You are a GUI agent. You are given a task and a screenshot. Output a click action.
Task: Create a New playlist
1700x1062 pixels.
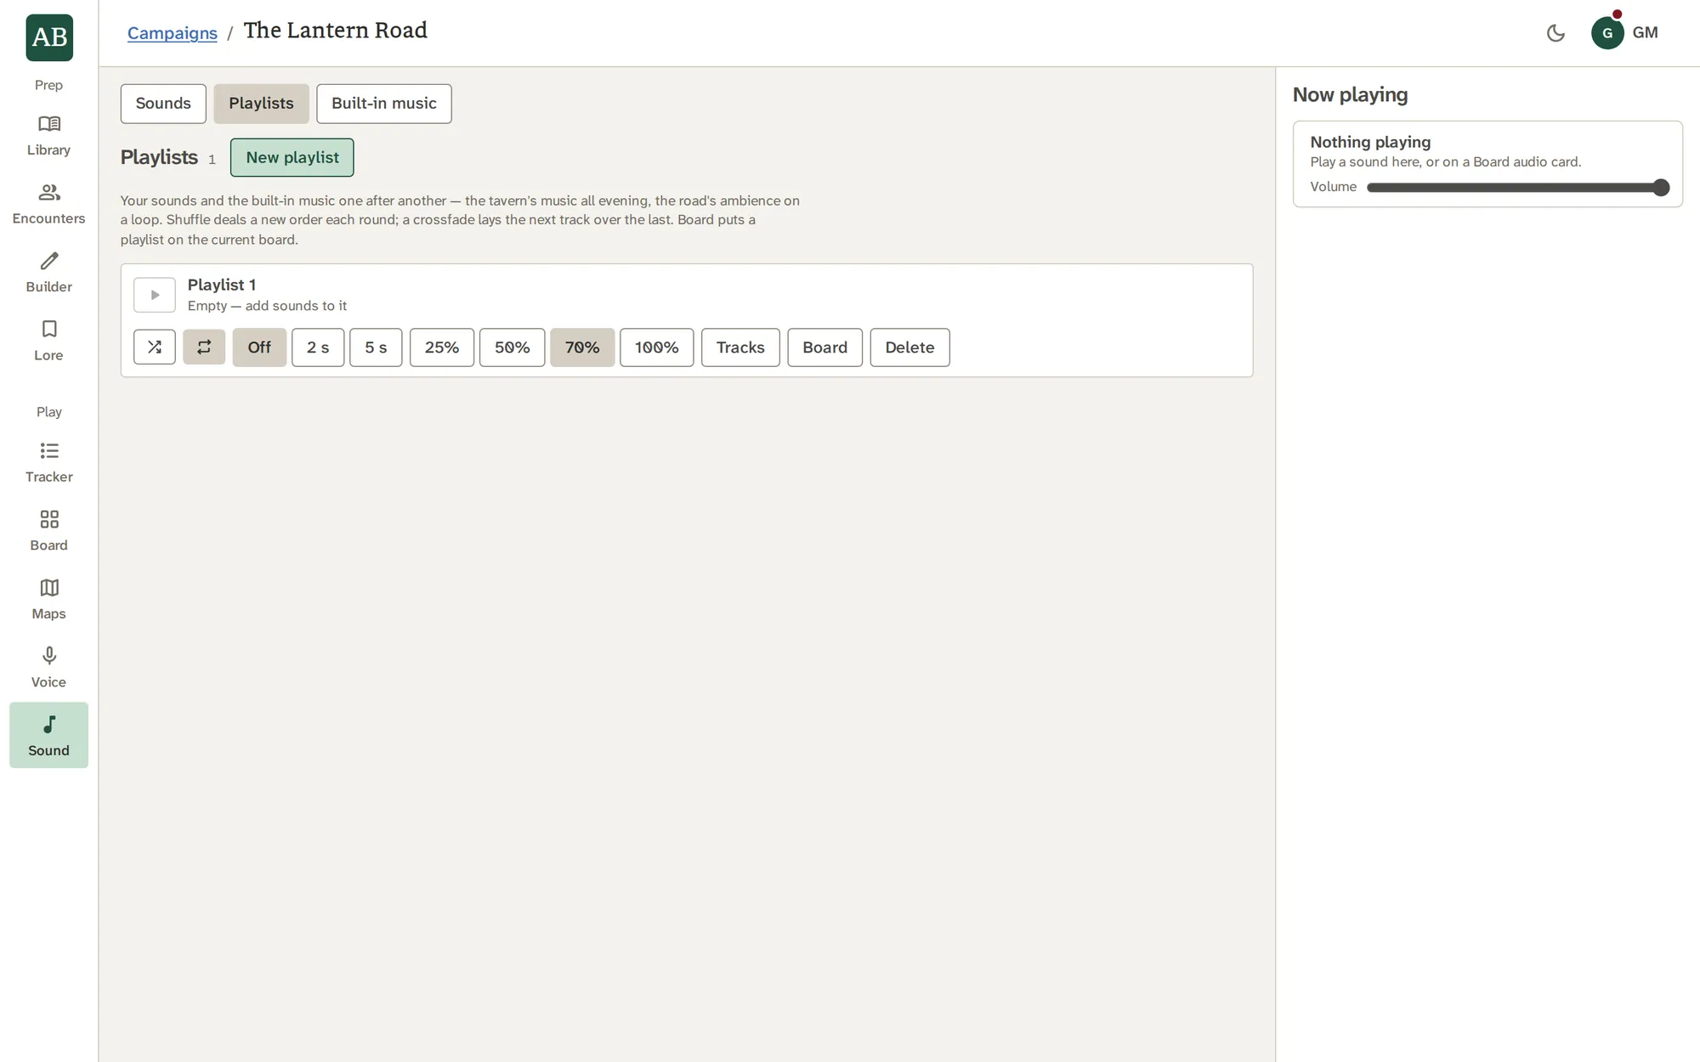click(292, 157)
